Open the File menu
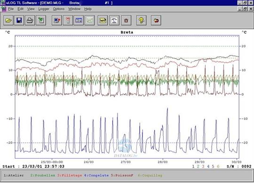The image size is (254, 183). [x=11, y=9]
